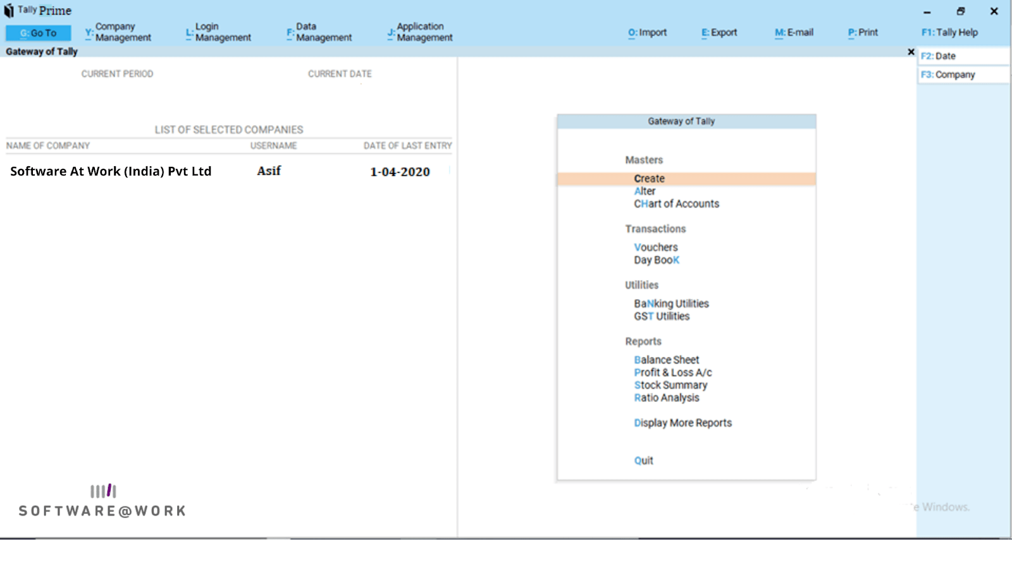1012x569 pixels.
Task: Click F3 Company button in sidebar
Action: pyautogui.click(x=963, y=75)
